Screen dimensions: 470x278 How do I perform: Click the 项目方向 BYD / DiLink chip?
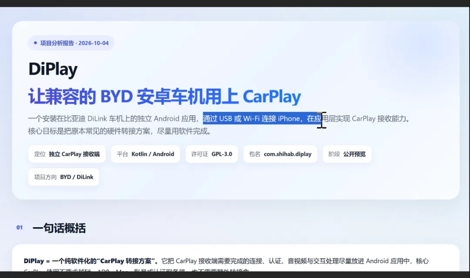(64, 177)
